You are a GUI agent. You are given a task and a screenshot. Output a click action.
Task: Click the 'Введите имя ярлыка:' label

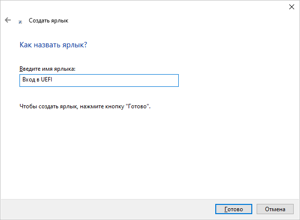tap(47, 69)
